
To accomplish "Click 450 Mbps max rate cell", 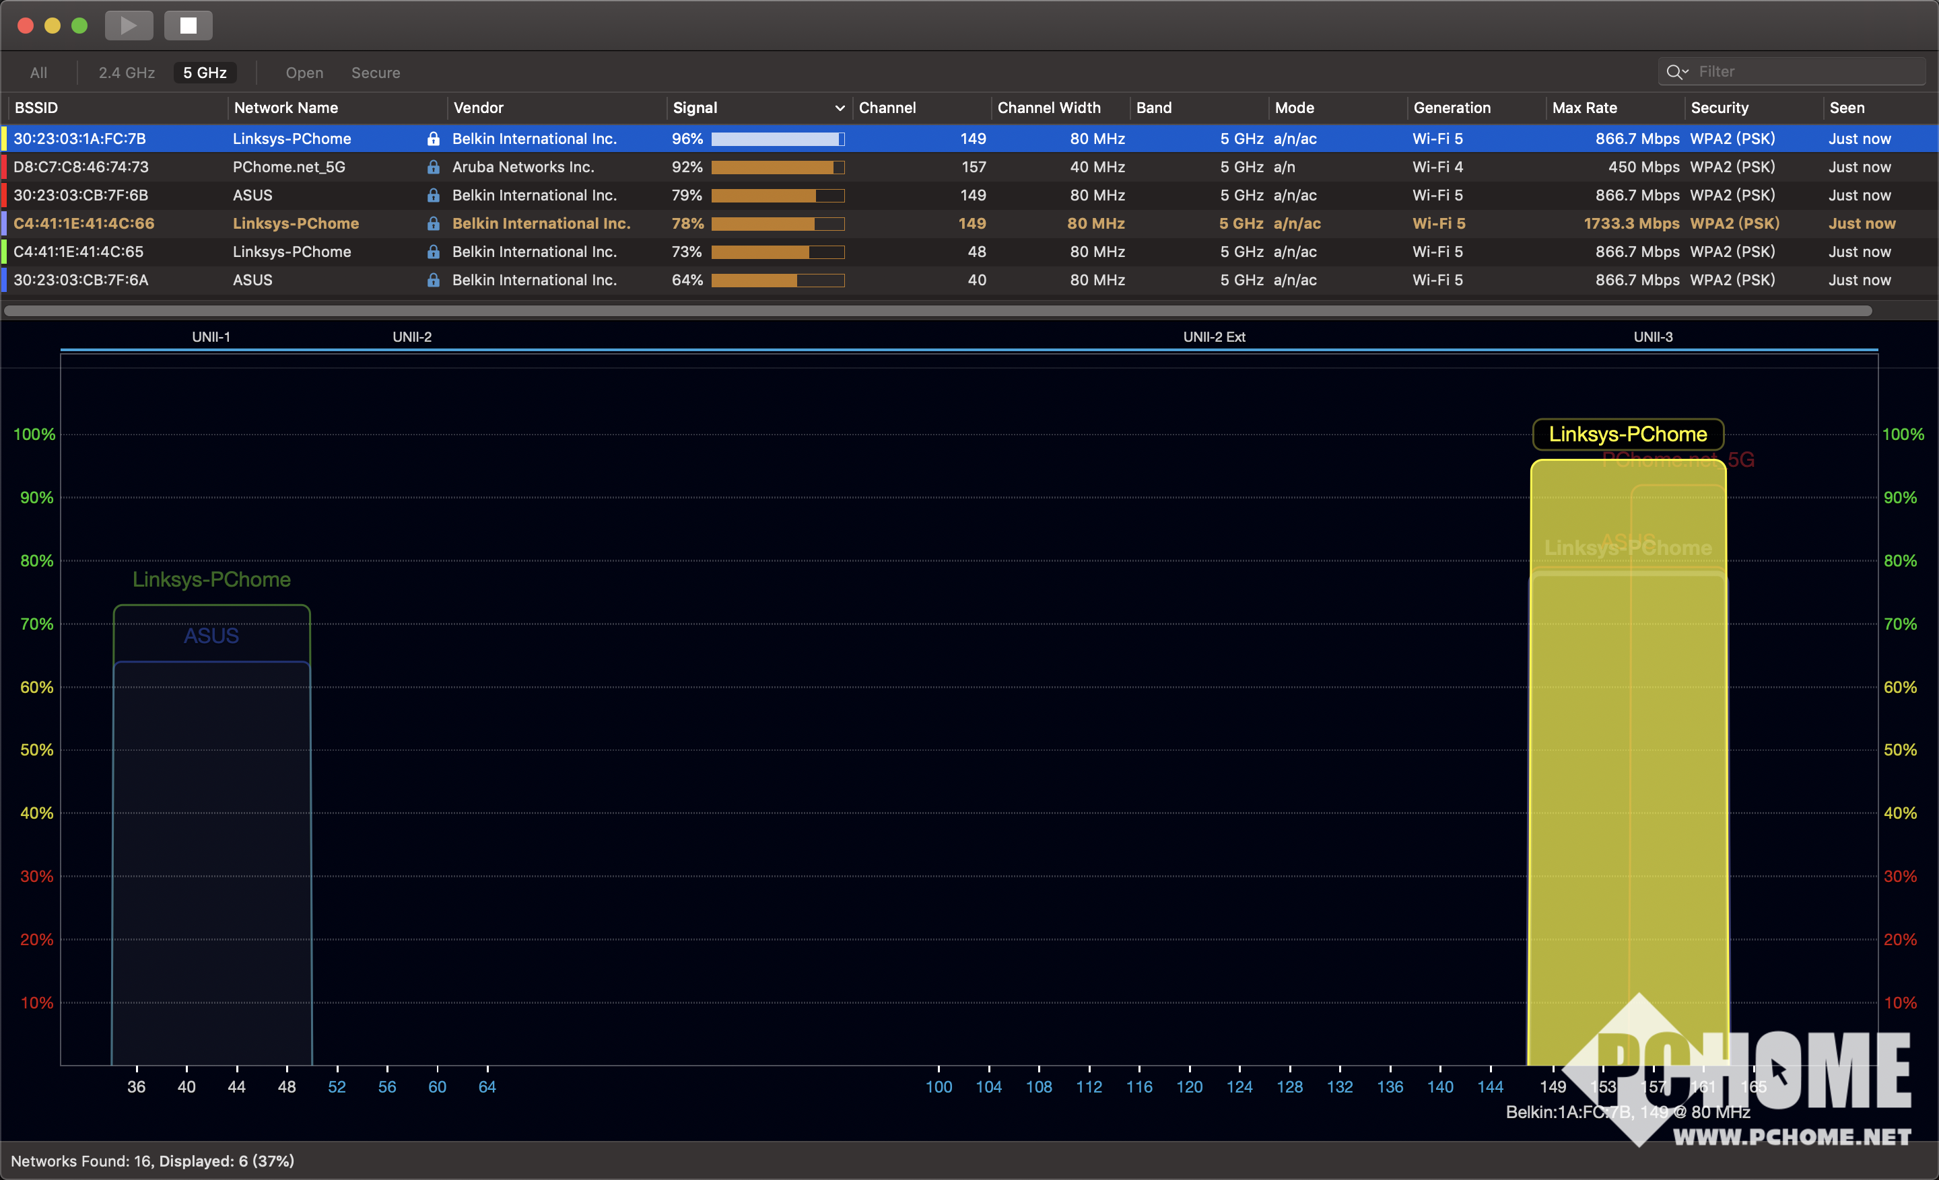I will (x=1644, y=167).
